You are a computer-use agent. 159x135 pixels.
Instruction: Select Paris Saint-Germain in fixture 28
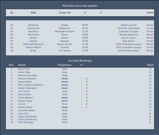click(x=33, y=44)
